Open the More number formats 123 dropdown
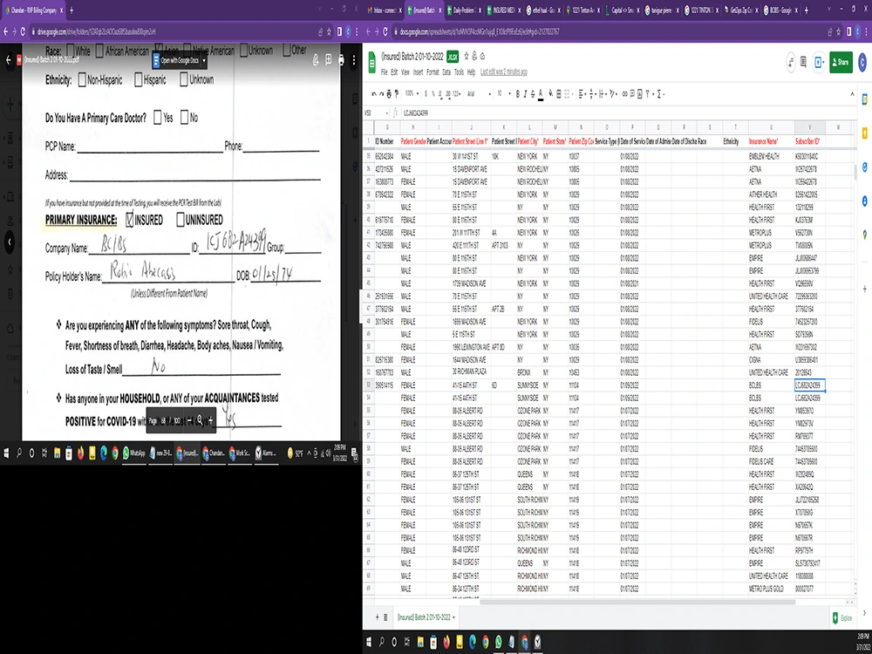The width and height of the screenshot is (872, 654). (x=457, y=94)
